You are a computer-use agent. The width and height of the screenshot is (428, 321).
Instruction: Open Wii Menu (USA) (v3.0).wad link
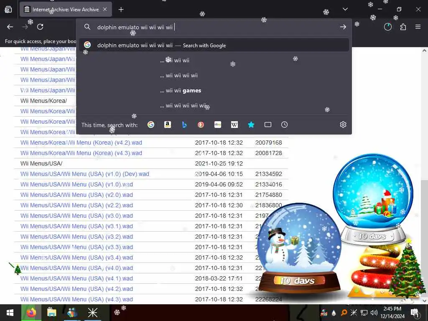click(76, 216)
